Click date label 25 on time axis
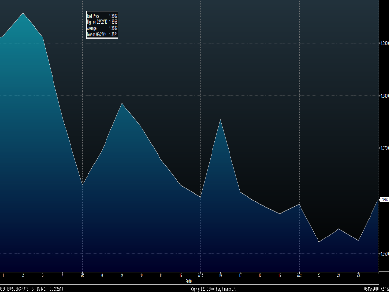This screenshot has width=389, height=292. tap(358, 275)
